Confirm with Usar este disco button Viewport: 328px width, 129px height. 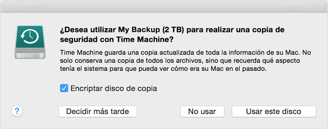coord(274,111)
